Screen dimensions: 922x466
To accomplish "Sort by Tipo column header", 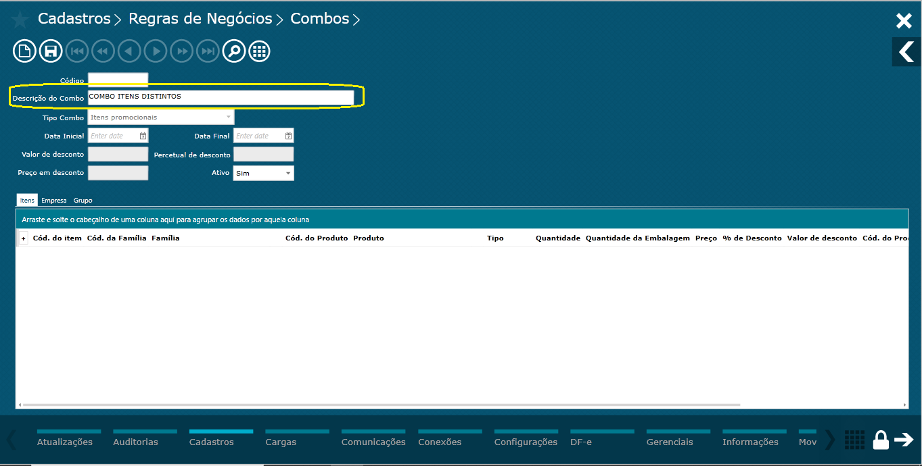I will point(495,238).
